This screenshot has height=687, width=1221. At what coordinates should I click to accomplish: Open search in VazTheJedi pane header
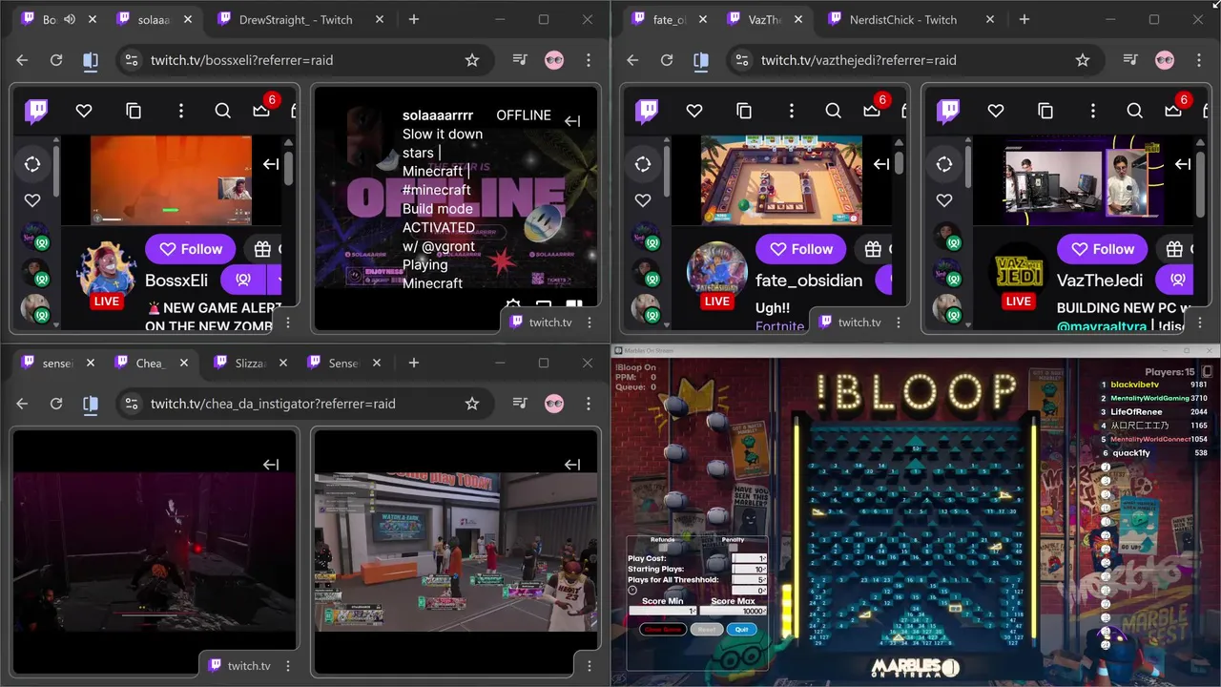coord(1134,112)
